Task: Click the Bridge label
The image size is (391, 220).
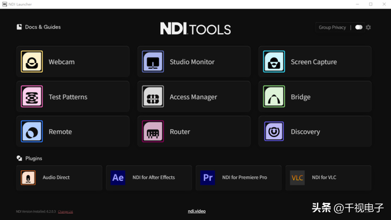Action: [x=301, y=97]
